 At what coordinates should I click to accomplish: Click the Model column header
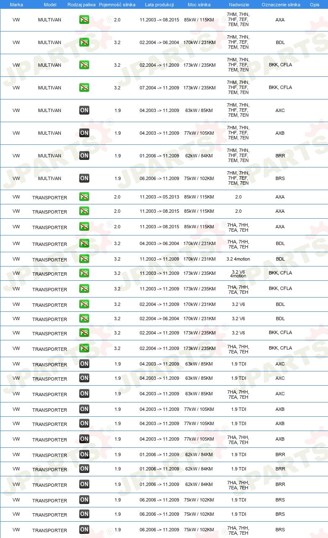click(49, 5)
